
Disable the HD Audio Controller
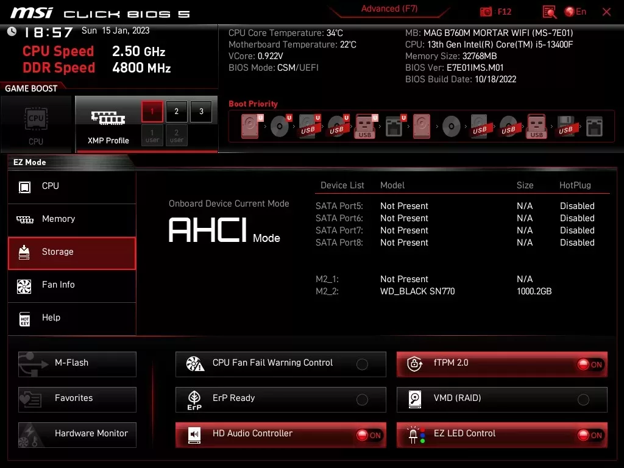point(369,434)
